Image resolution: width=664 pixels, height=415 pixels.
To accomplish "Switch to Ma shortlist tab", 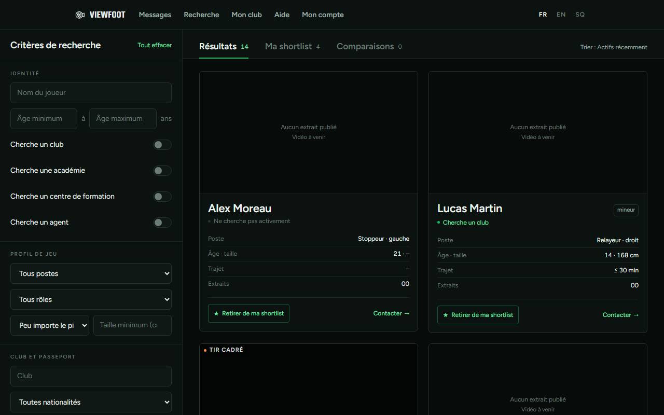I will click(293, 46).
